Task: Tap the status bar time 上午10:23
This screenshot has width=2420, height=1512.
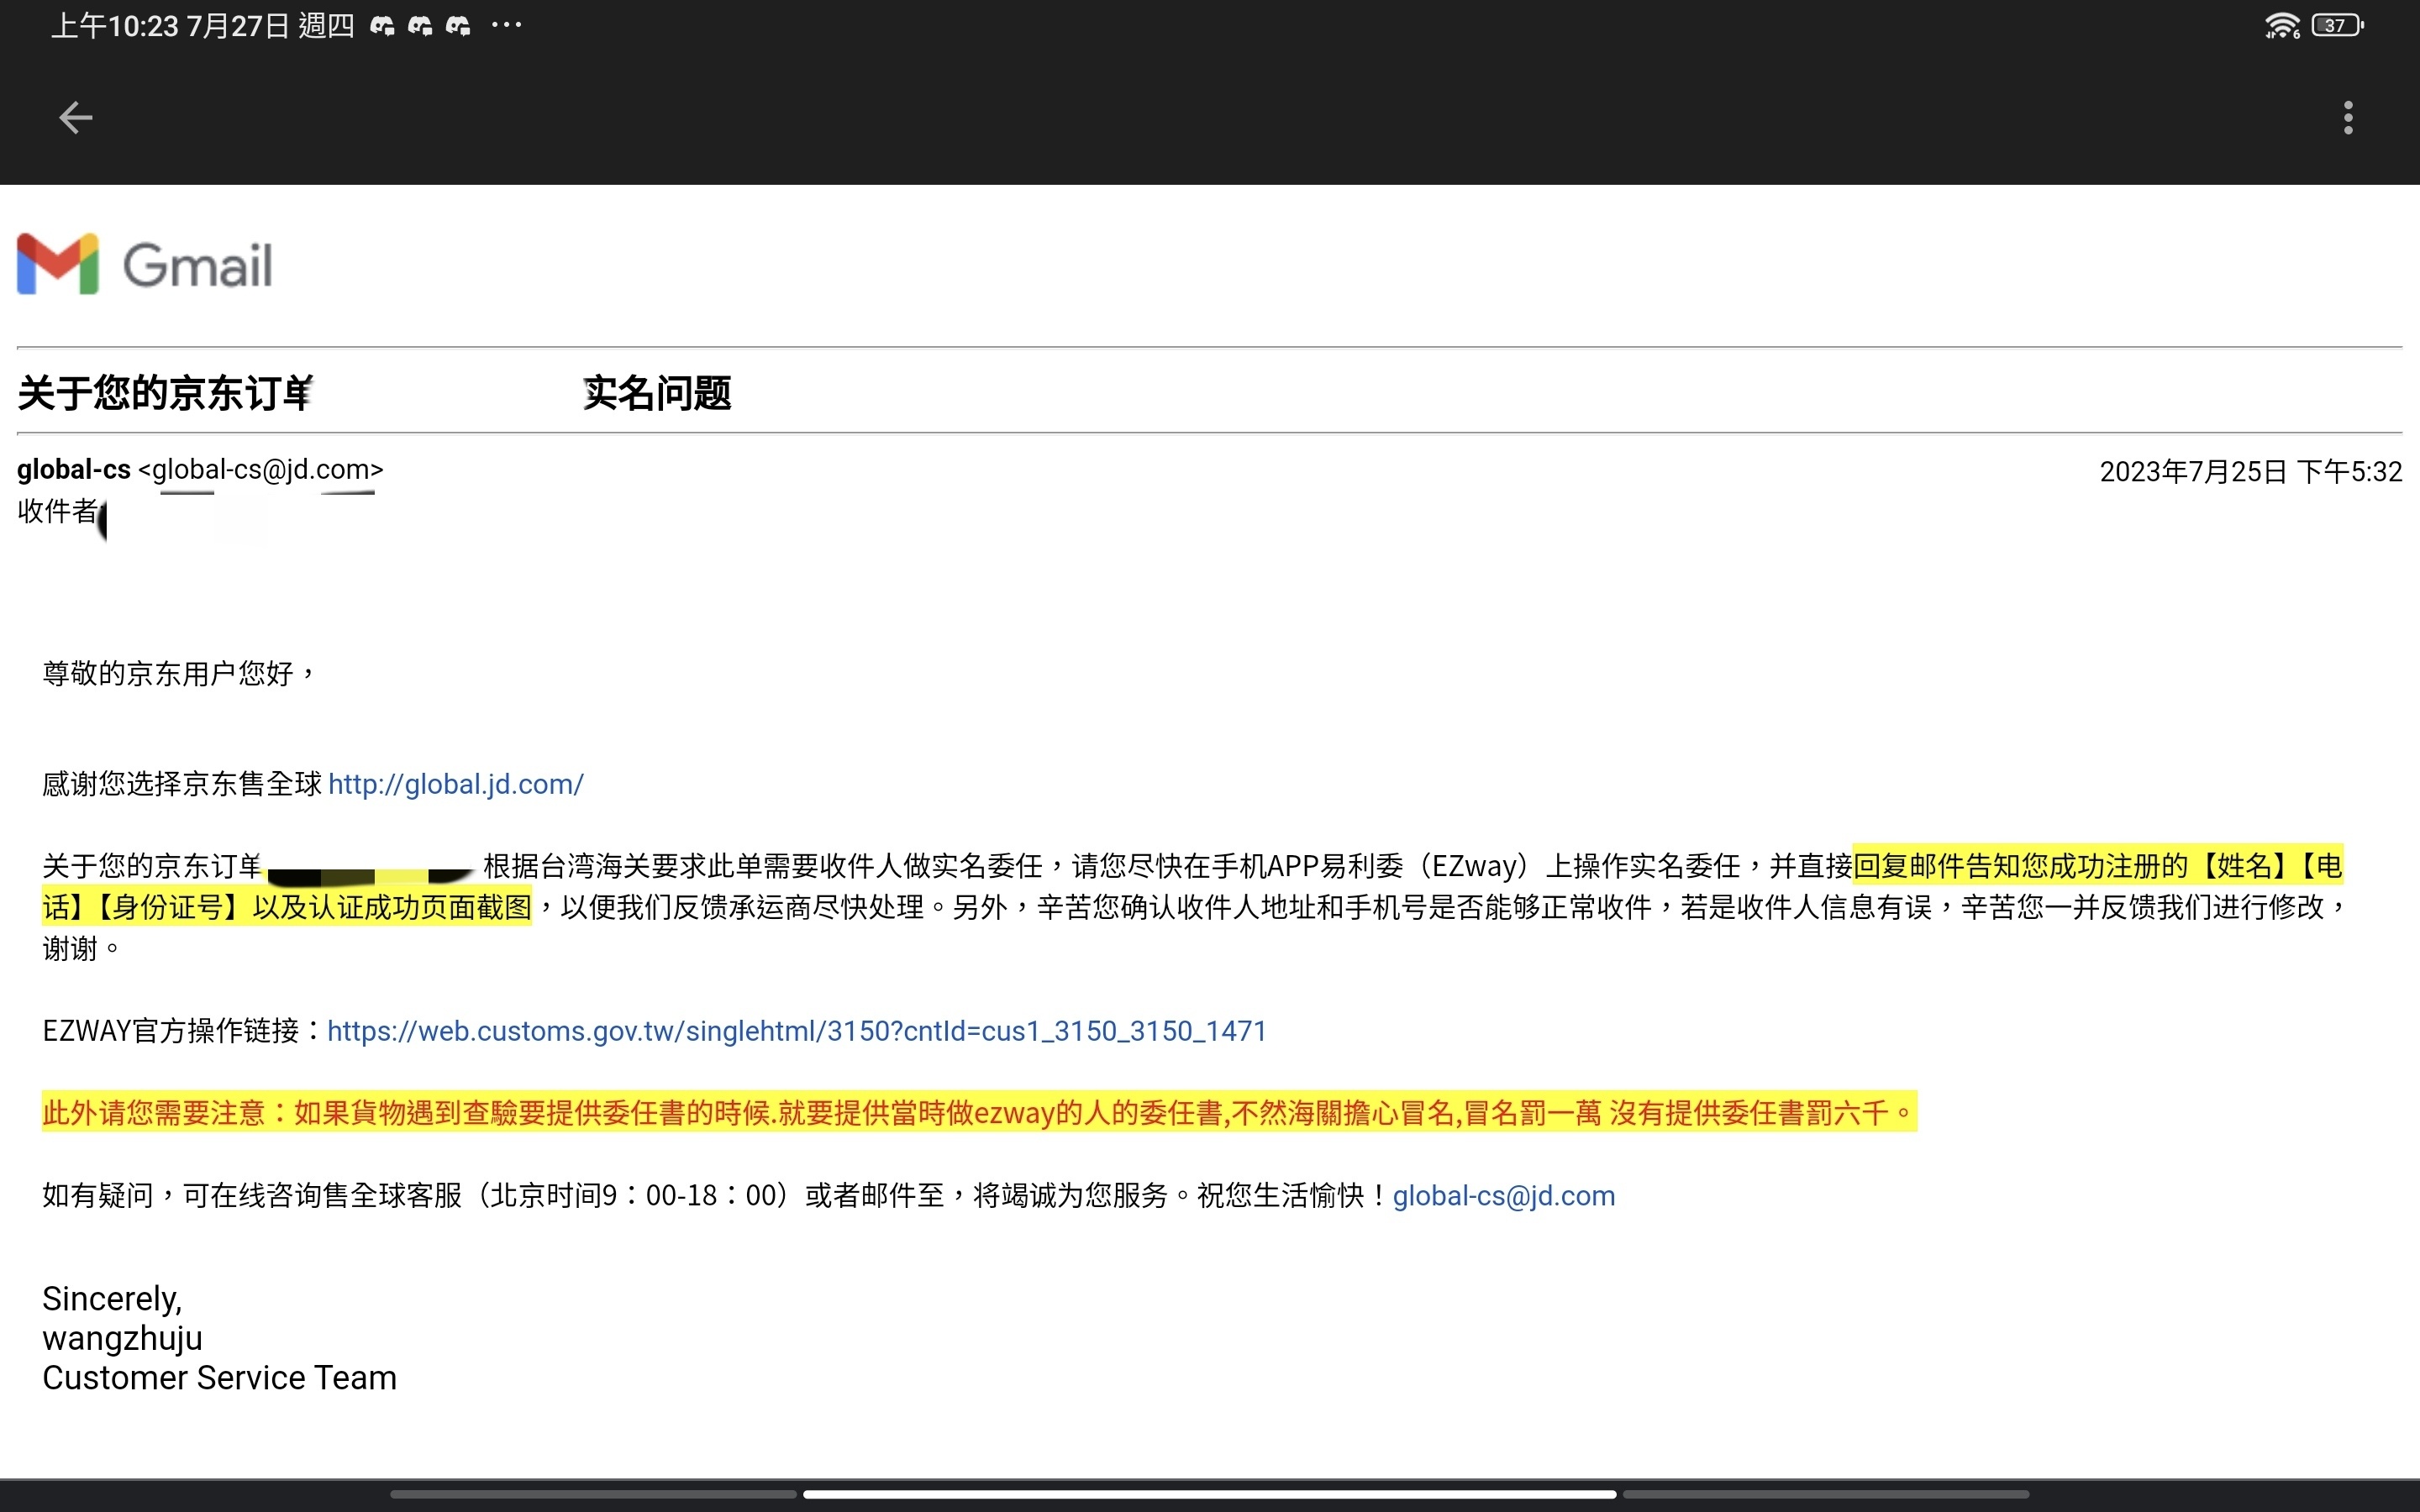Action: (x=115, y=25)
